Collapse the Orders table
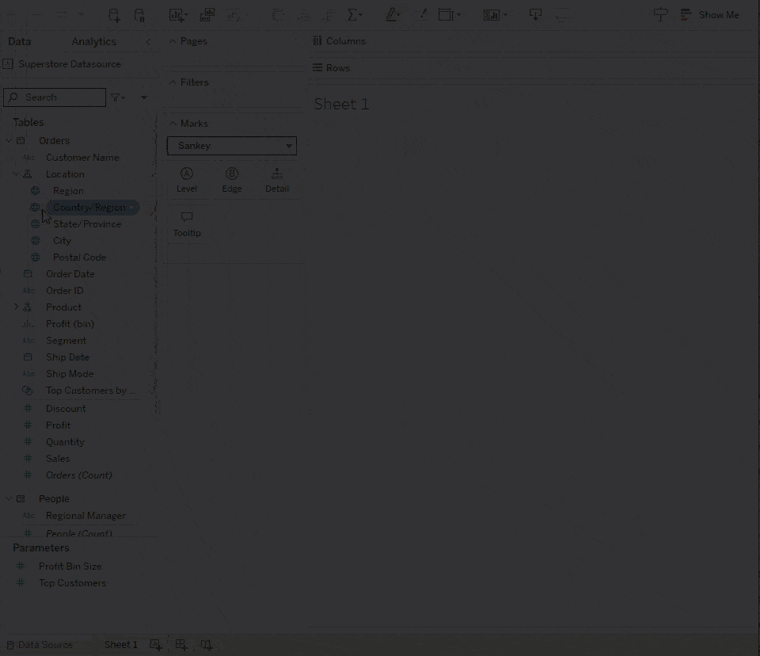 (x=9, y=141)
